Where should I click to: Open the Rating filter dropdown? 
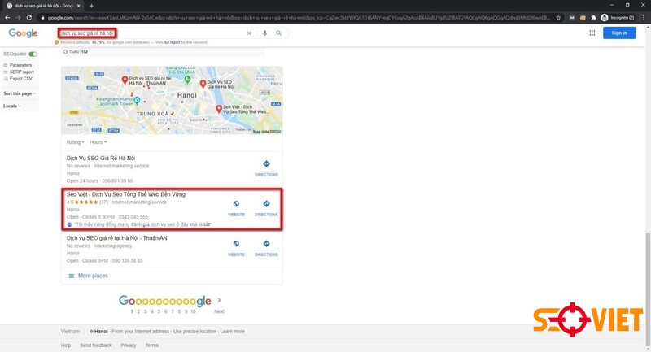tap(75, 142)
